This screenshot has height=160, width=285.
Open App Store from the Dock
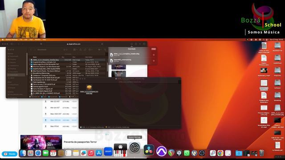coord(99,153)
